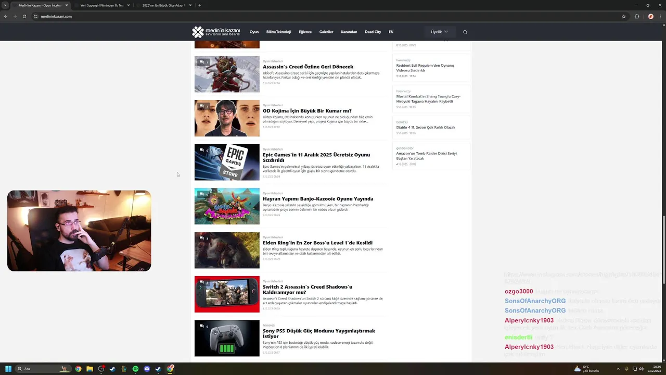Open Resident Evil Requiem sidebar article
666x375 pixels.
coord(425,68)
